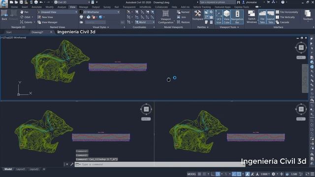This screenshot has width=315, height=177.
Task: Click the Plot icon in Quick Access
Action: point(36,2)
